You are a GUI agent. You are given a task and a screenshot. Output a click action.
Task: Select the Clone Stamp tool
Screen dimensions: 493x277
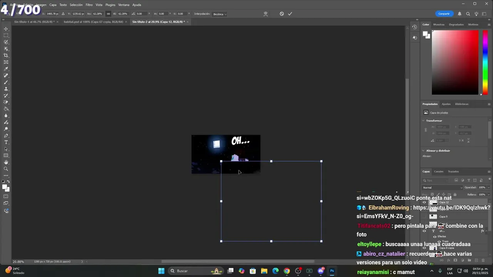(6, 89)
